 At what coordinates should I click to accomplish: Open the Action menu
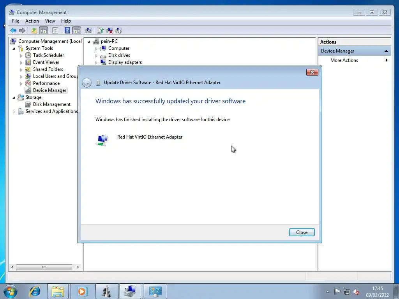click(x=32, y=21)
